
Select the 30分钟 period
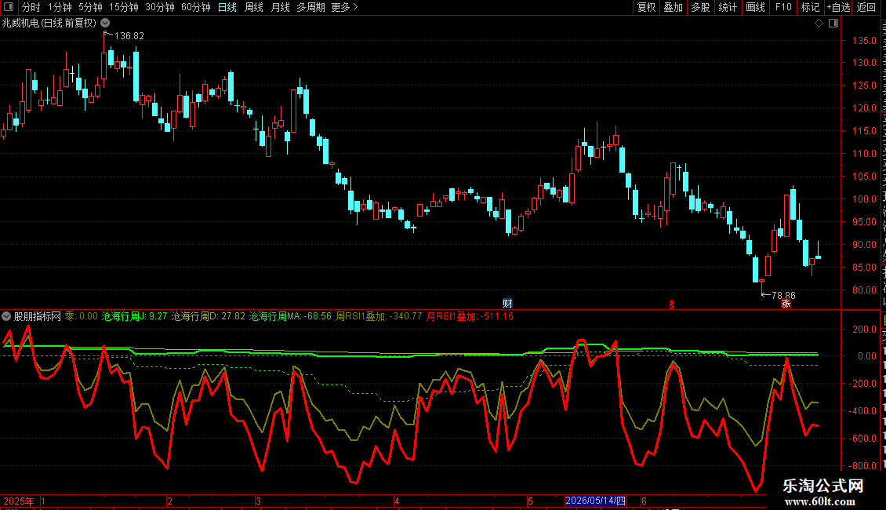(x=160, y=7)
